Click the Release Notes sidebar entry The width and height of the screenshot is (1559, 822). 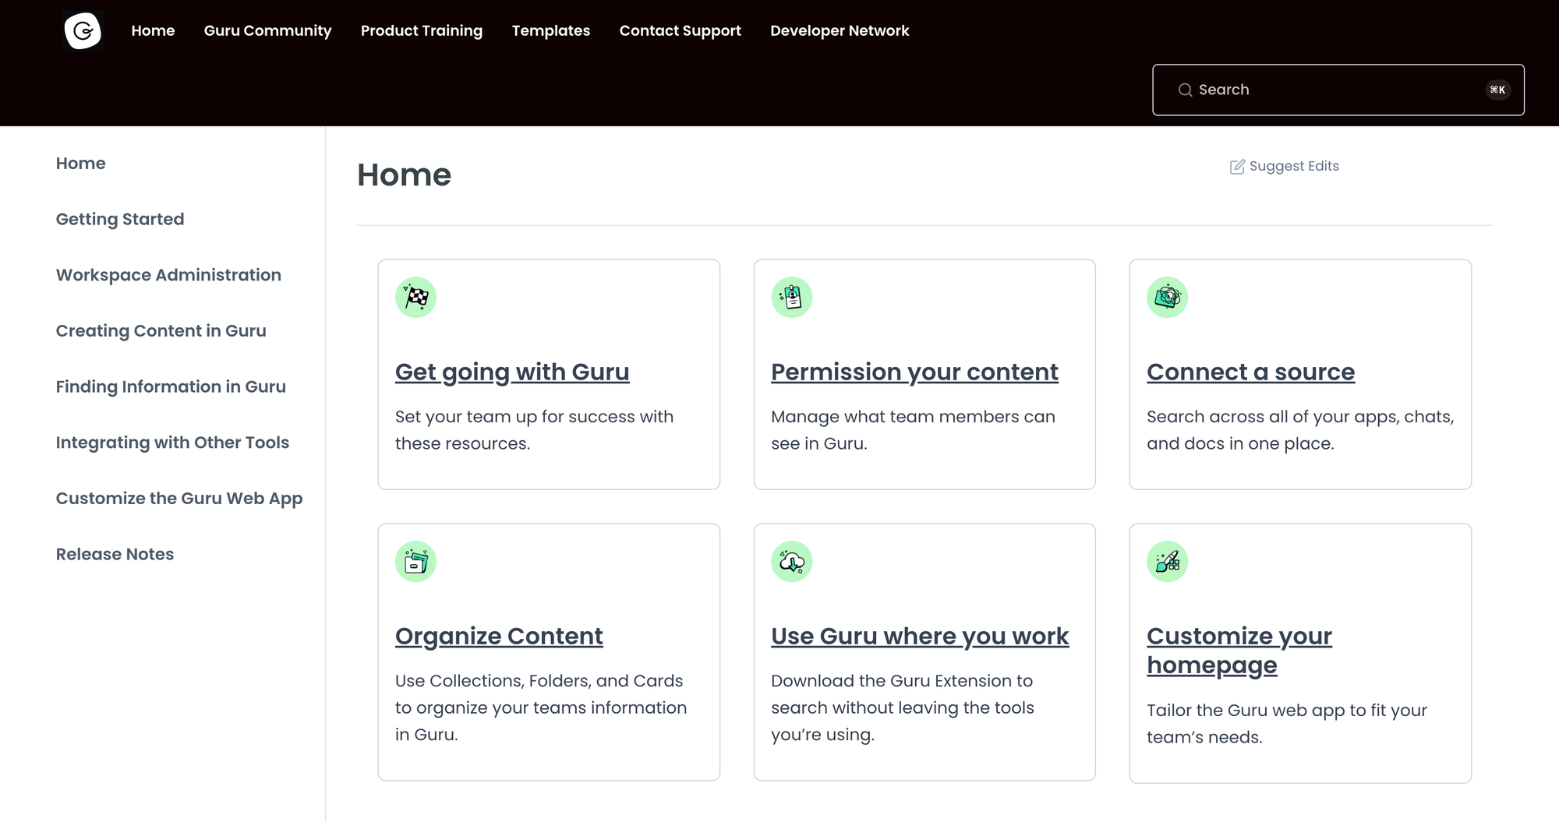pos(115,554)
